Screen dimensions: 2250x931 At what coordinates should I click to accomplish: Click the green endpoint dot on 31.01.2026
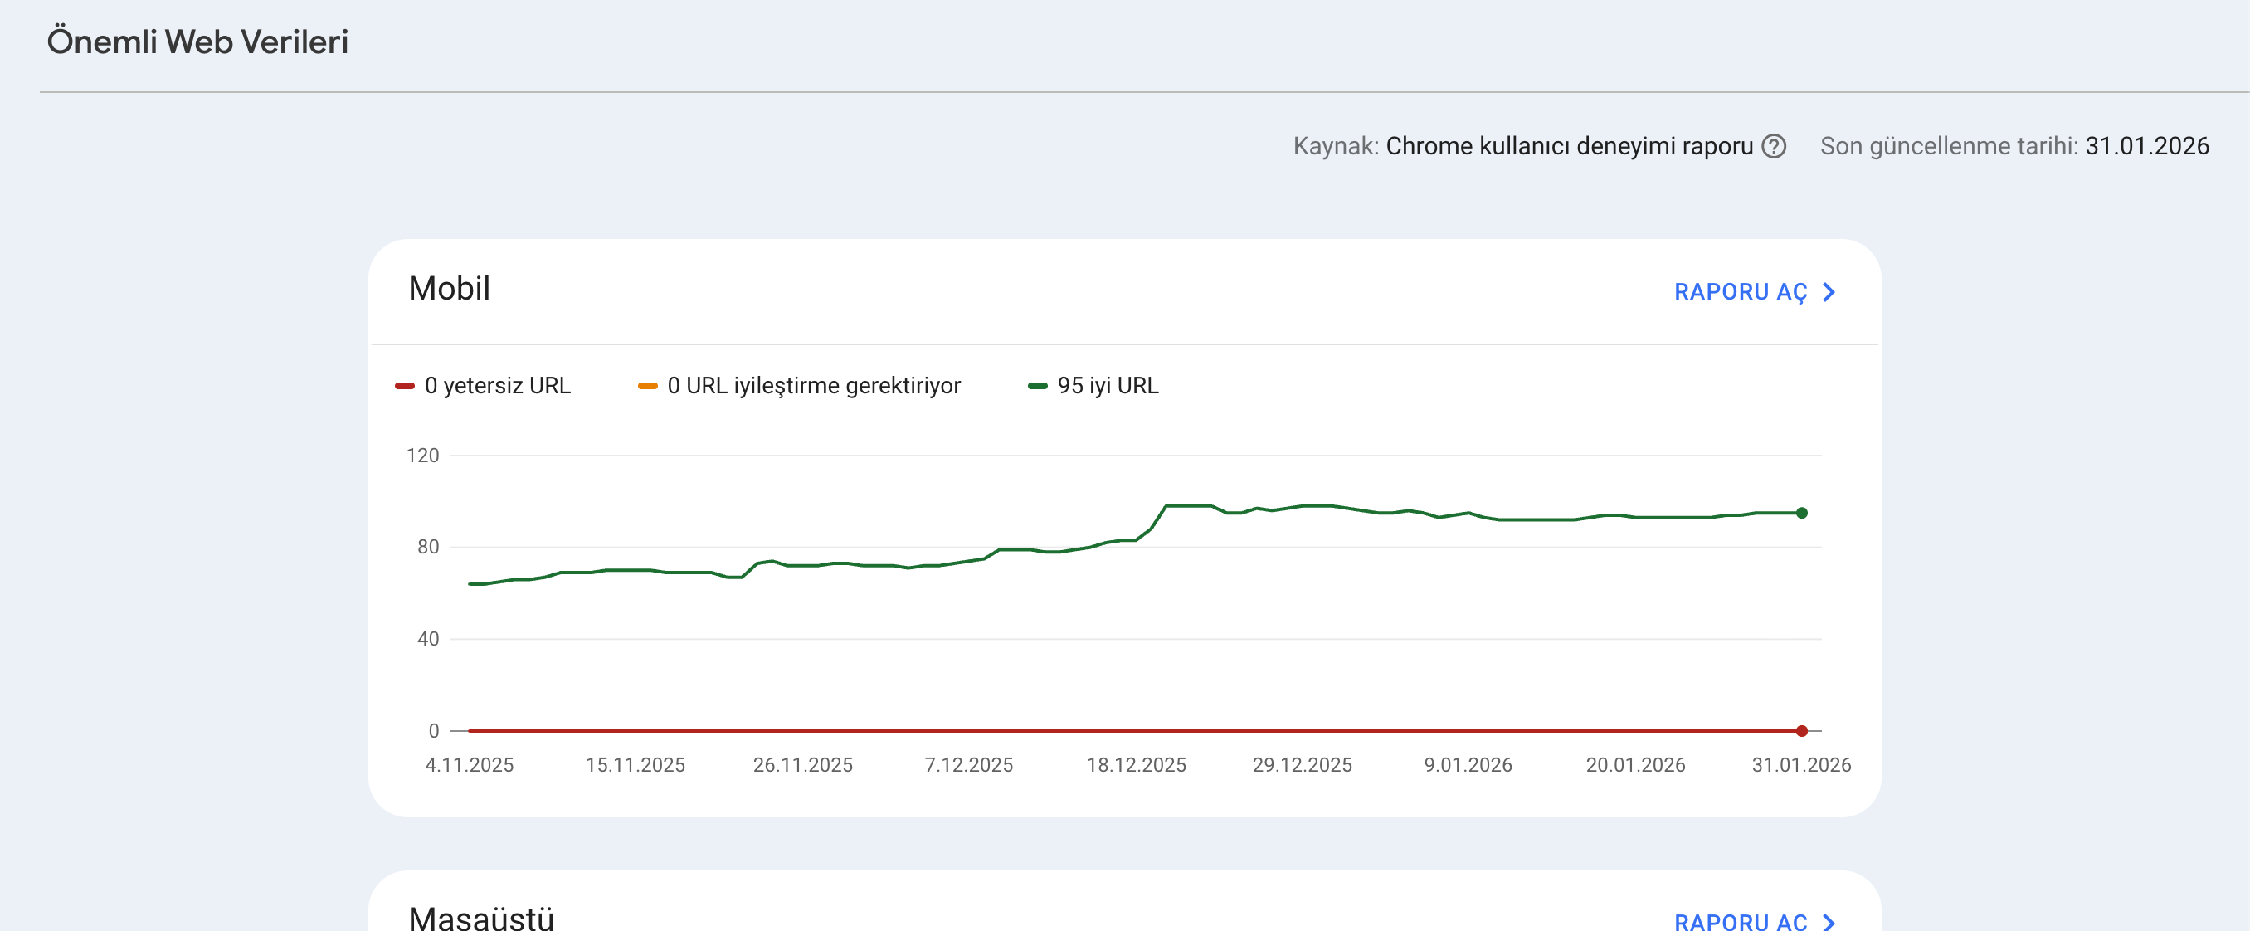pos(1801,514)
